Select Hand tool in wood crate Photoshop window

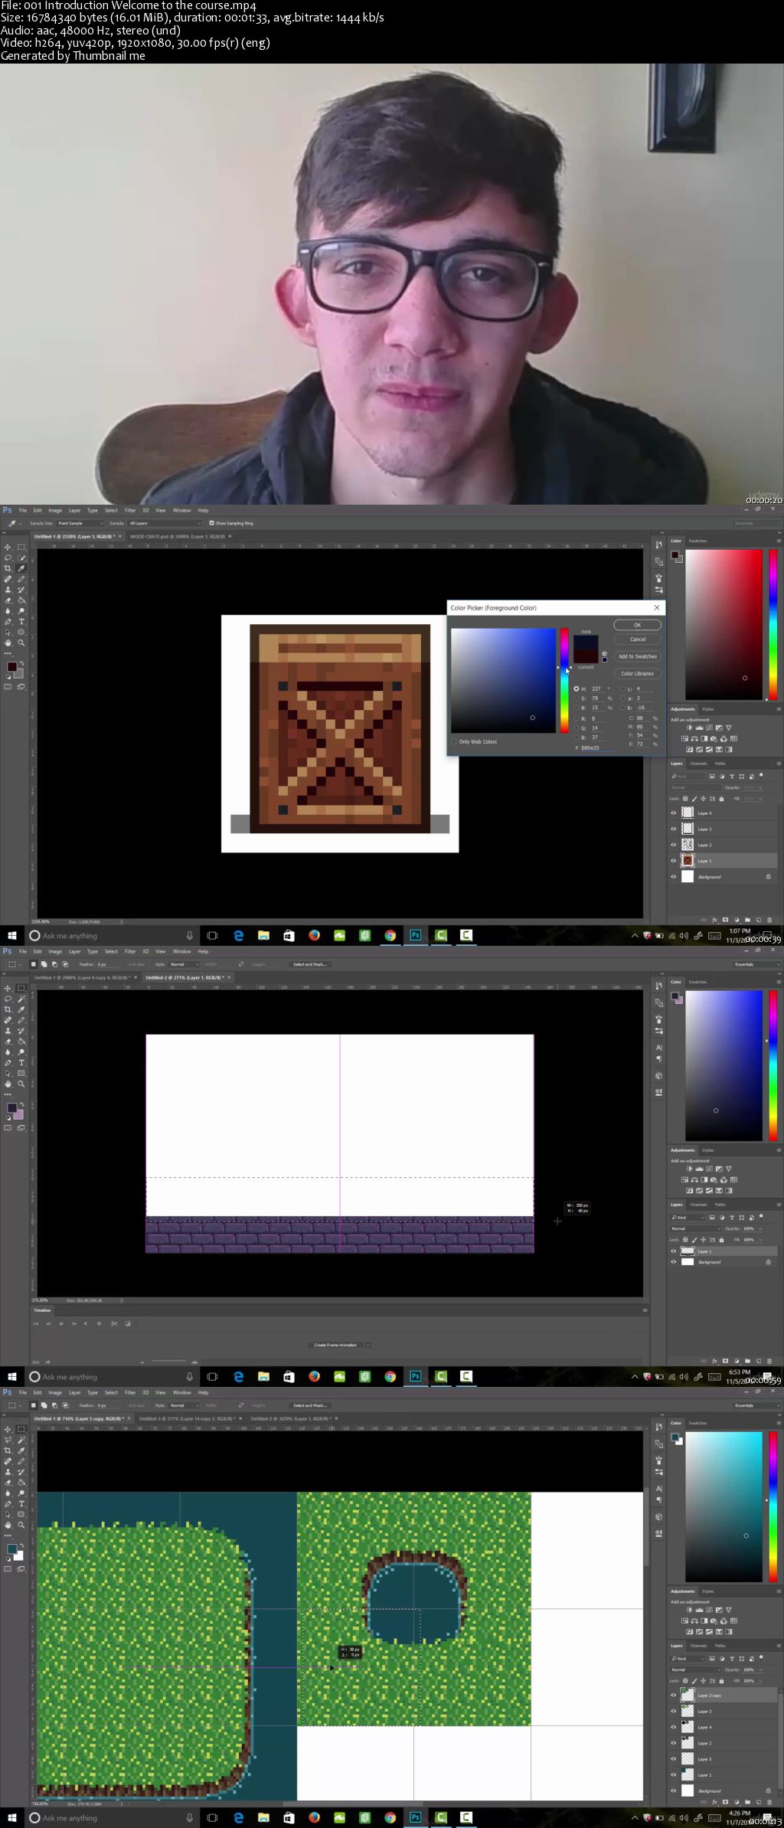coord(8,643)
